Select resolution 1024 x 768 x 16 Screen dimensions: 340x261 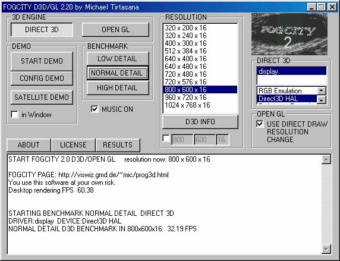click(x=200, y=105)
